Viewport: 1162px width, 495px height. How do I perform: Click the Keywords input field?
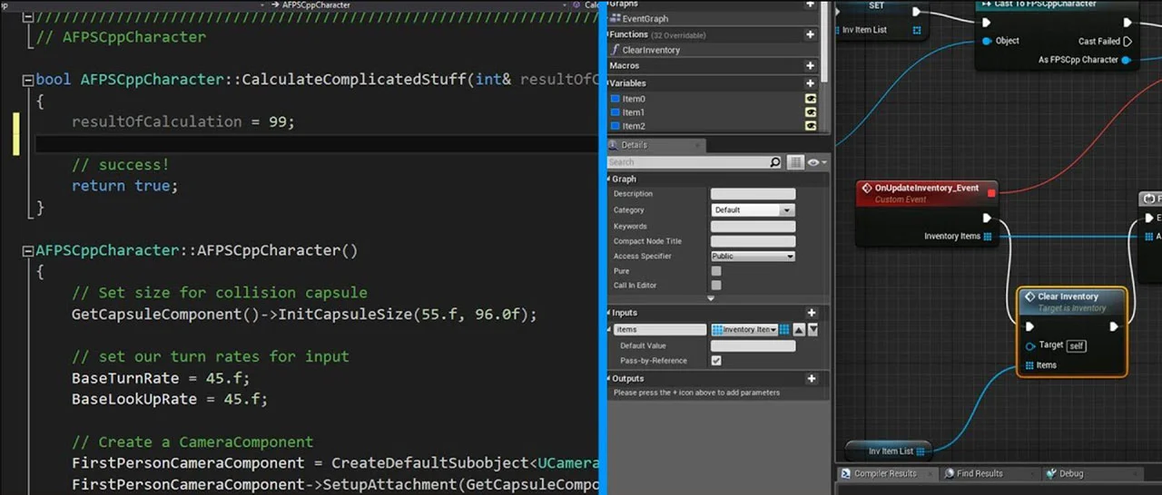753,227
